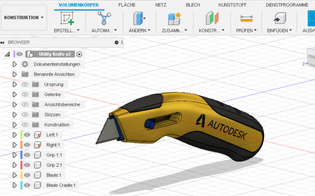Activate Utility Knife v2 via radio button
Screen dimensions: 315x196
[x=79, y=54]
